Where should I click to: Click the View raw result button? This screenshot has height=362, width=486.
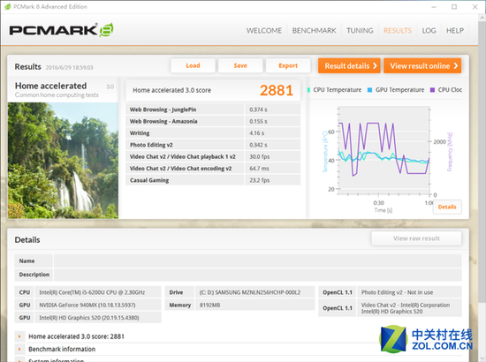coord(416,238)
